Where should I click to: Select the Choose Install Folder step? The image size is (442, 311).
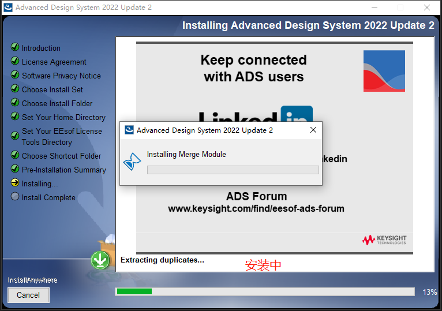(x=57, y=103)
